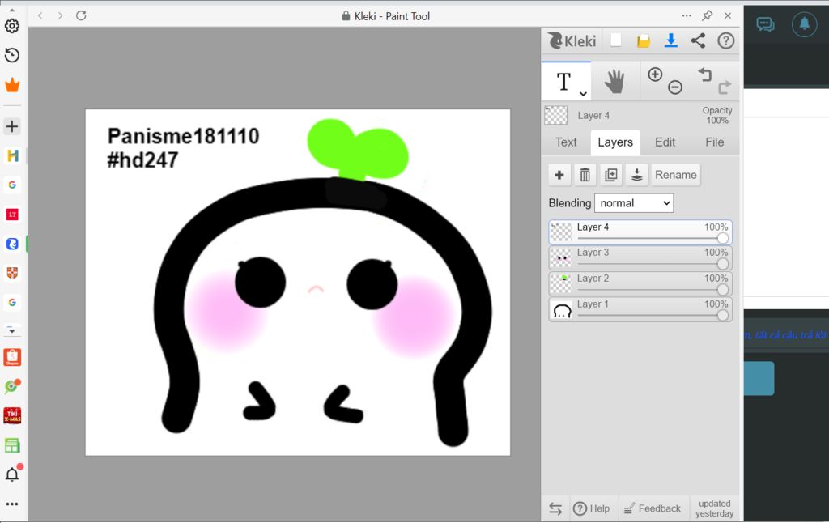Select Layer 3 in the layer list
Screen dimensions: 829x523
tap(640, 258)
